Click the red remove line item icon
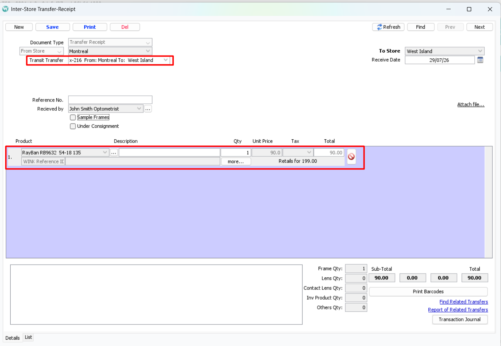 click(x=351, y=156)
